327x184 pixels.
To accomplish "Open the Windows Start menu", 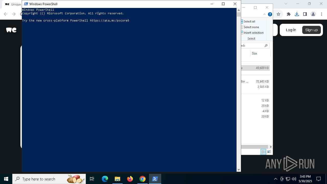I will pyautogui.click(x=6, y=179).
